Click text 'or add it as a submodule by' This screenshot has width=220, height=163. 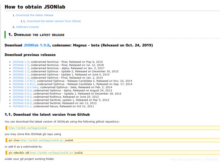(x=23, y=147)
